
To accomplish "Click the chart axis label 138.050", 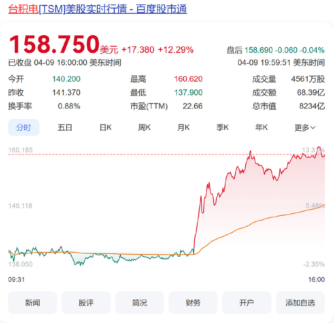I will (x=21, y=264).
